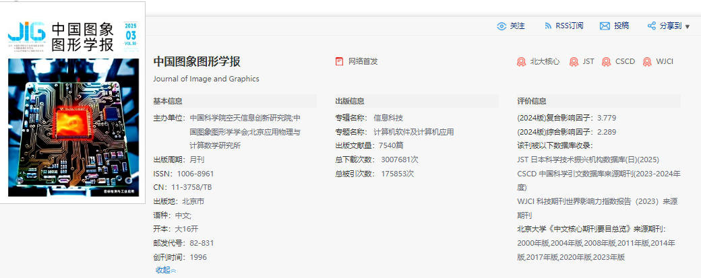Click the WJCI badge text
Screen dimensions: 701x278
[x=665, y=61]
